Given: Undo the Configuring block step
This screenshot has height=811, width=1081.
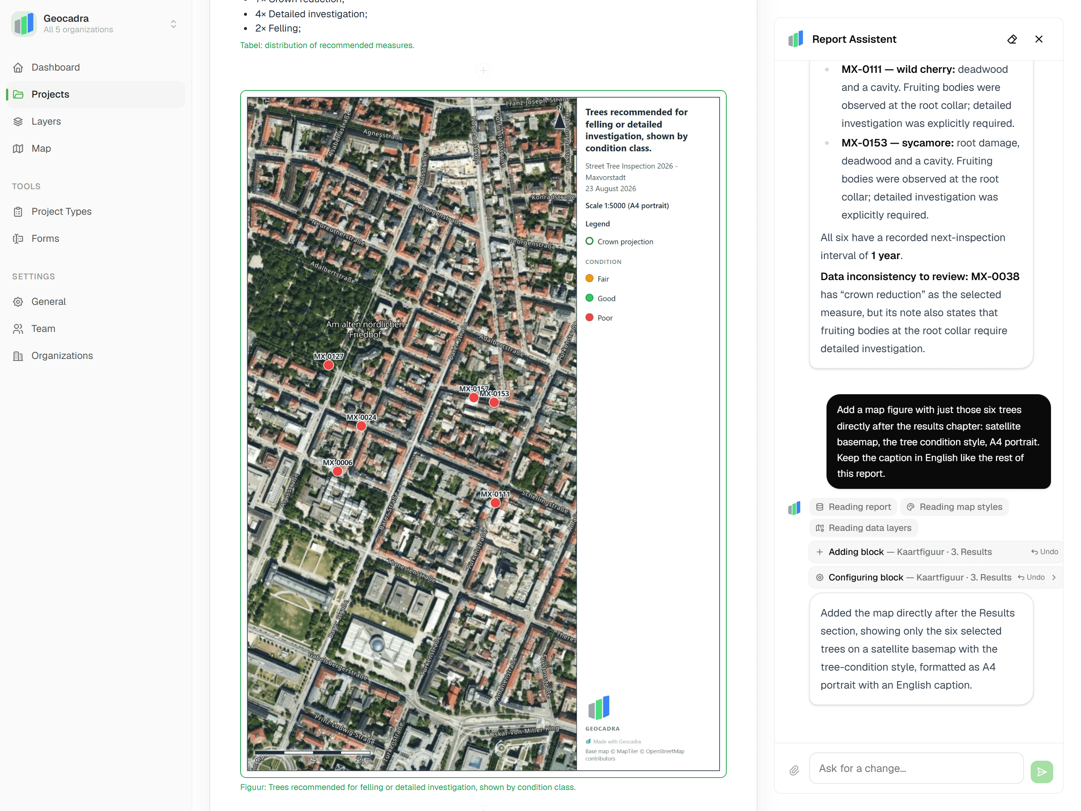Looking at the screenshot, I should click(x=1031, y=577).
